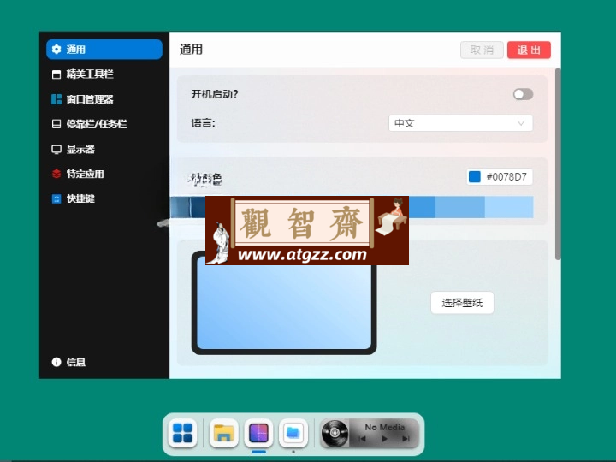Screen dimensions: 616x462
Task: Click the 通用 page heading
Action: click(191, 50)
